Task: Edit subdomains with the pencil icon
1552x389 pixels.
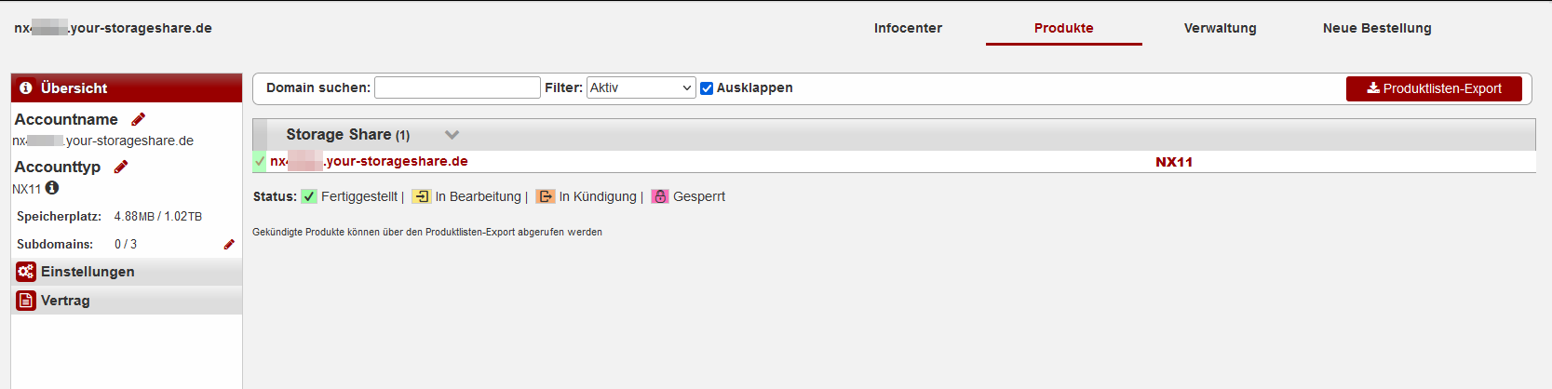Action: [229, 244]
